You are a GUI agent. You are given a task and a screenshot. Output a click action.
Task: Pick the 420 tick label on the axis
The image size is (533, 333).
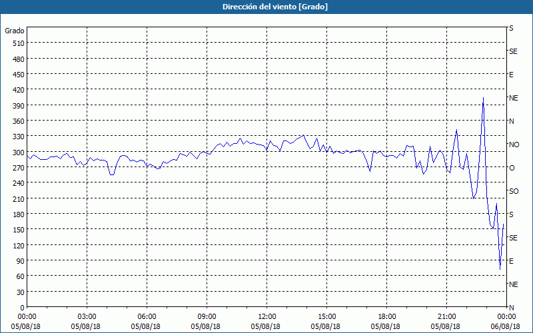pos(19,90)
